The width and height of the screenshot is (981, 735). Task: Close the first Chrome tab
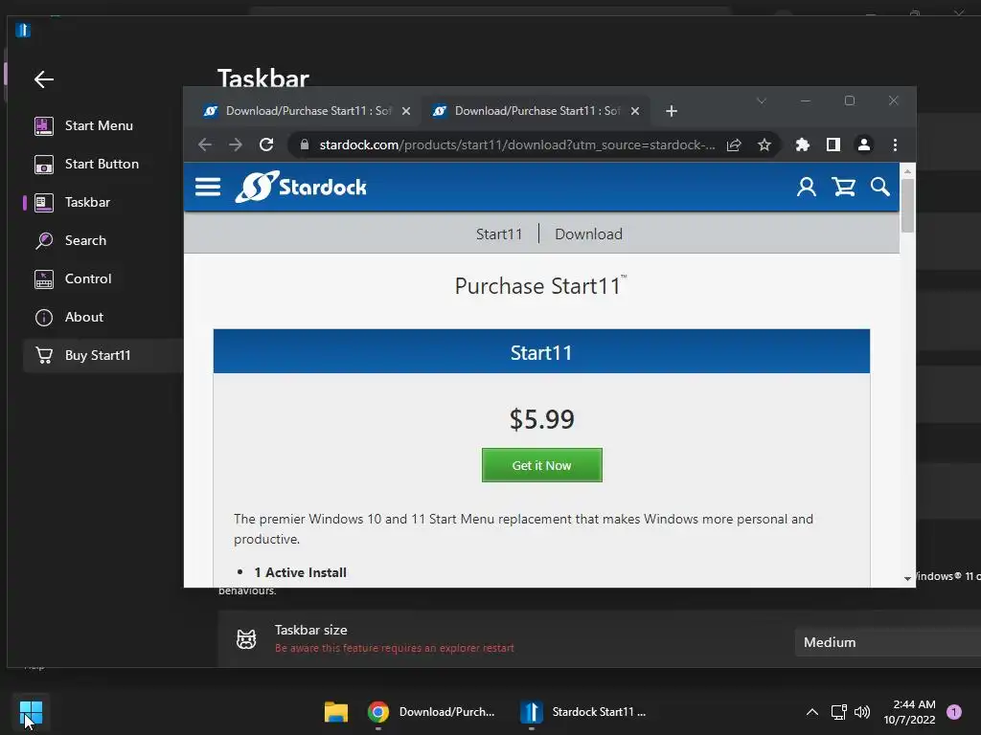(406, 111)
